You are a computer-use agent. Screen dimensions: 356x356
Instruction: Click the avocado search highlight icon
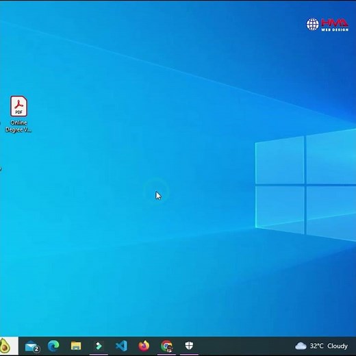5,346
